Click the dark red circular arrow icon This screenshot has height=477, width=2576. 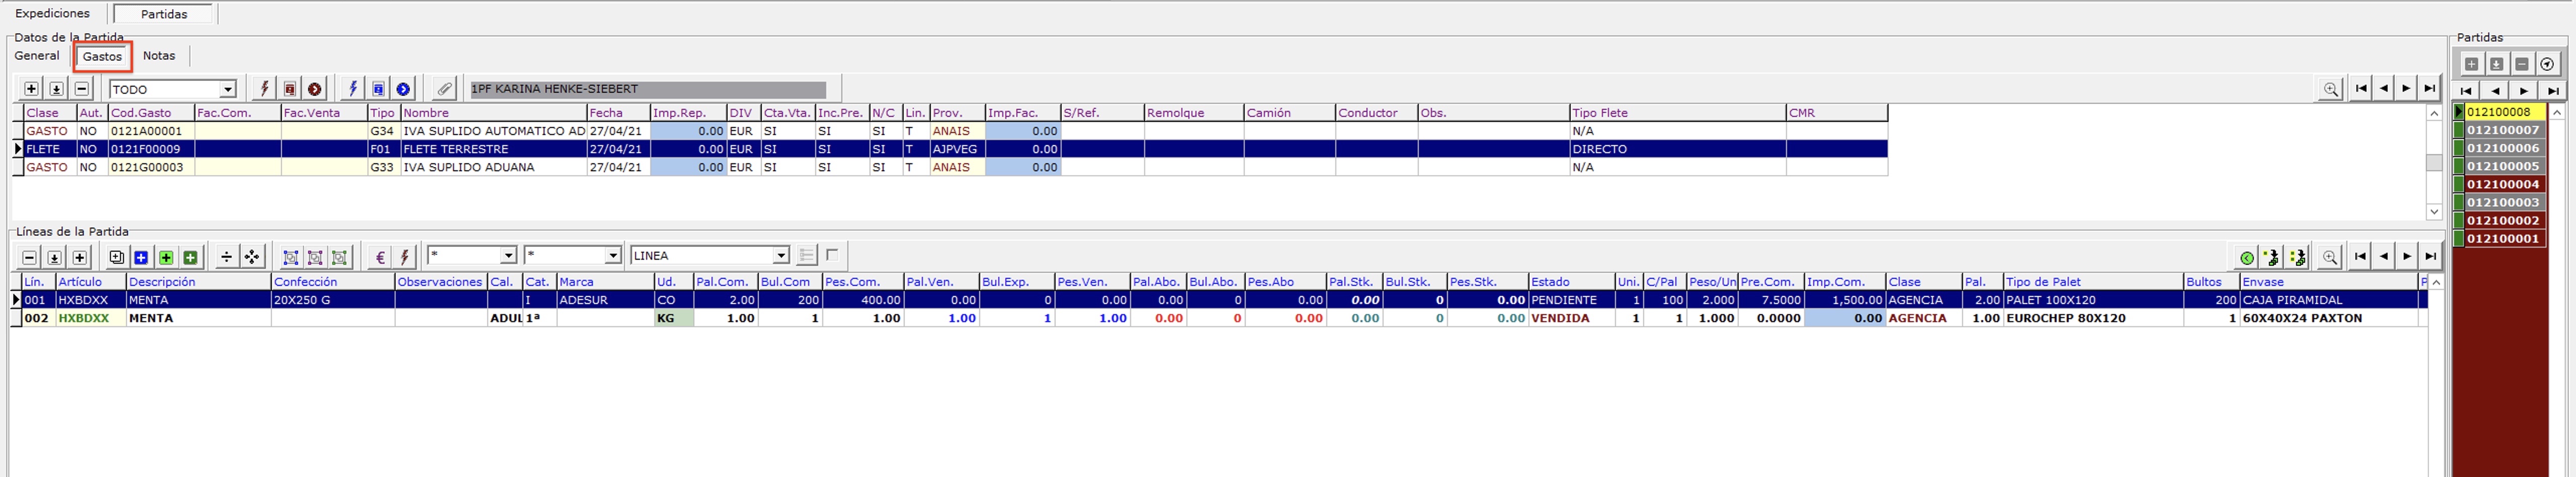pyautogui.click(x=315, y=89)
